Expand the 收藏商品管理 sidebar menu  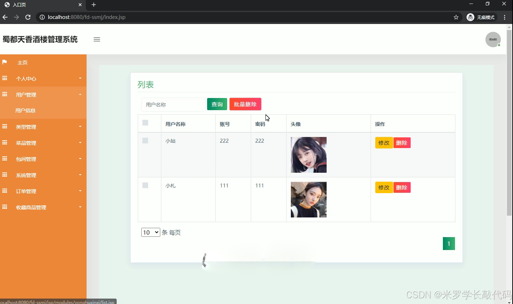43,207
